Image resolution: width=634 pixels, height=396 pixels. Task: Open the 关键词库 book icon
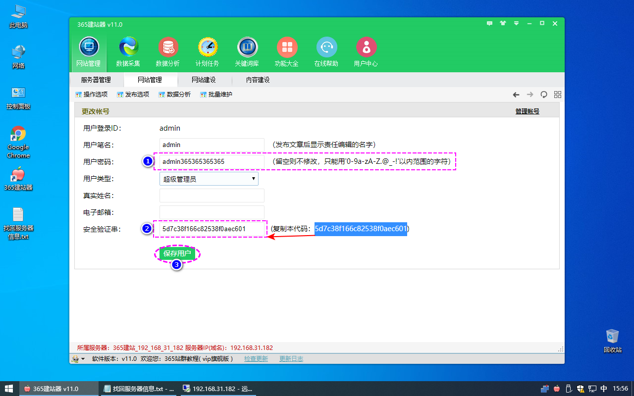[247, 52]
